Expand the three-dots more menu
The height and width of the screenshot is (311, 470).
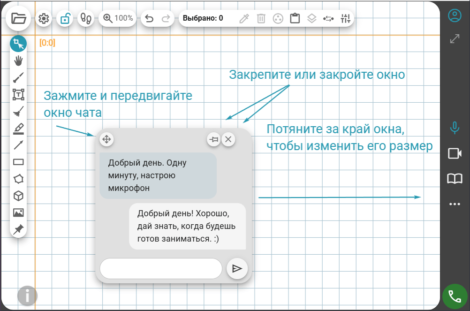pyautogui.click(x=455, y=204)
